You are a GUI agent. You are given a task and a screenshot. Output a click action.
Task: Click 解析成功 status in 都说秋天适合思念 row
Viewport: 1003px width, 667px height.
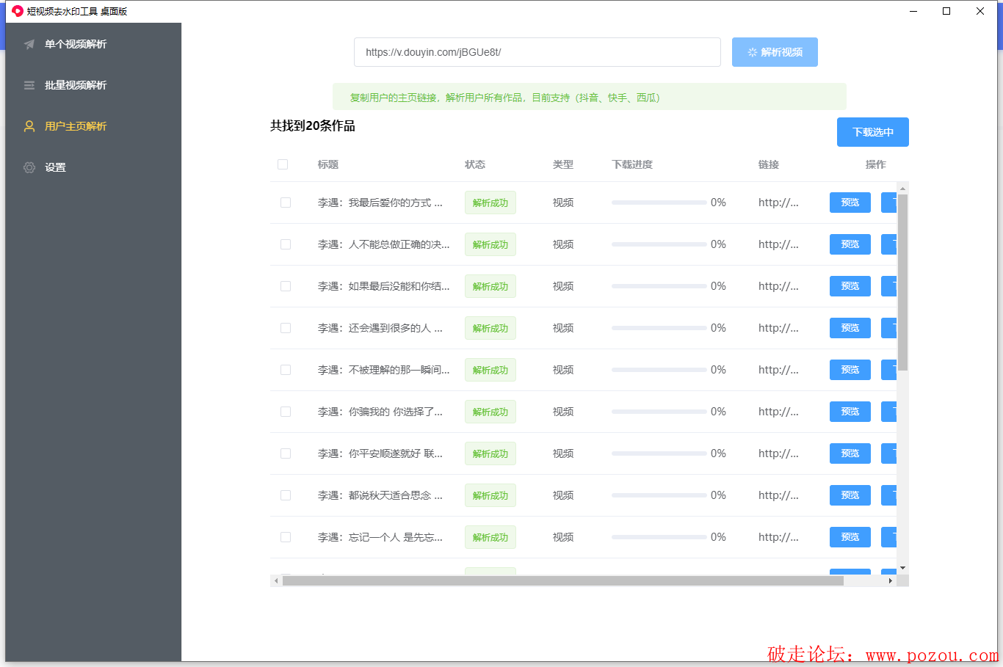pyautogui.click(x=490, y=495)
